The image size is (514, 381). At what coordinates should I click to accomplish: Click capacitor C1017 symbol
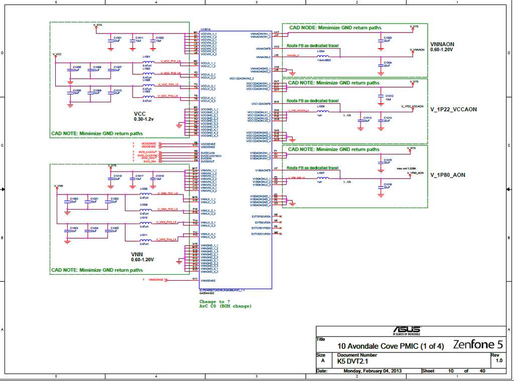133,178
